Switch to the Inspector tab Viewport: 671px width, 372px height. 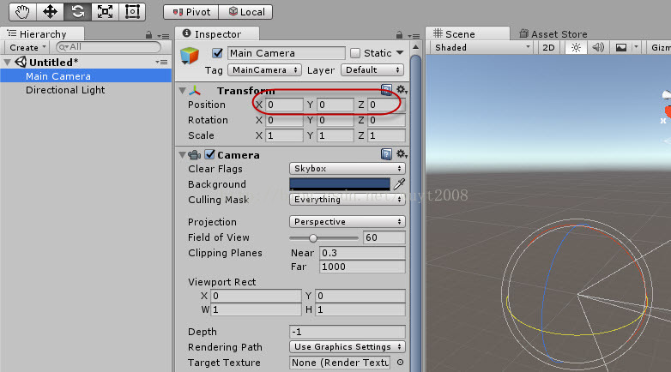coord(216,33)
